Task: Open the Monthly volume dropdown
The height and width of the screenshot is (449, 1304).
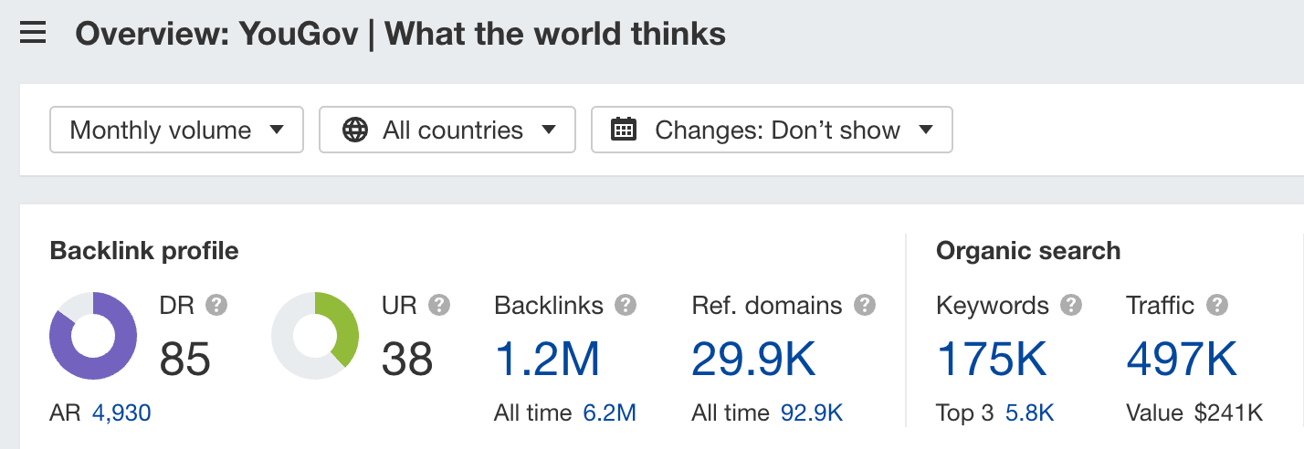Action: click(x=176, y=130)
